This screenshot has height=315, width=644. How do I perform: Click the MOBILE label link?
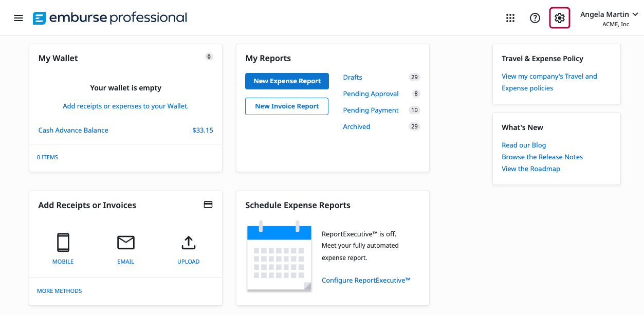63,262
